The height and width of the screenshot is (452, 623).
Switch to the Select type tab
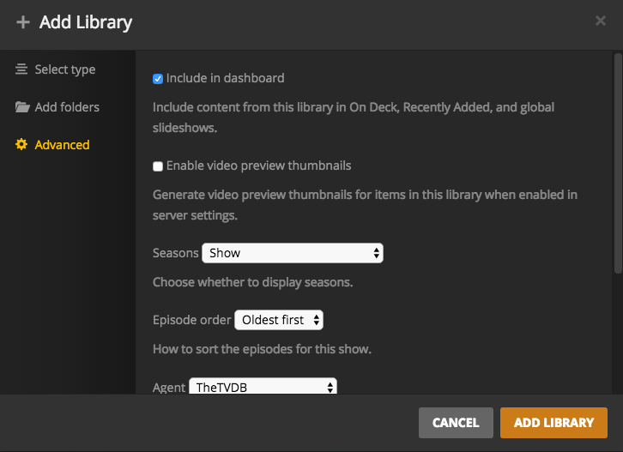64,69
